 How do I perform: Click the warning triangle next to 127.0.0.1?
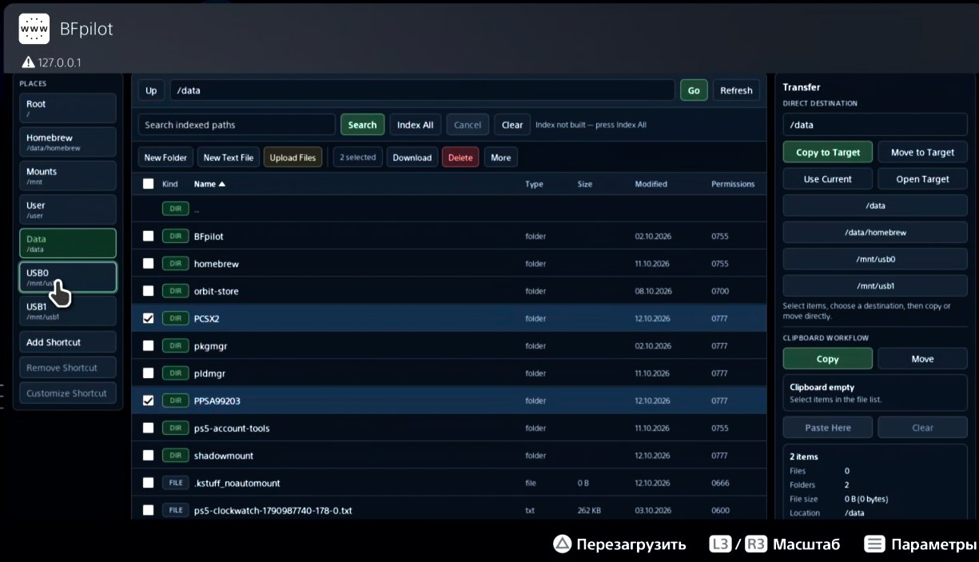pos(28,62)
